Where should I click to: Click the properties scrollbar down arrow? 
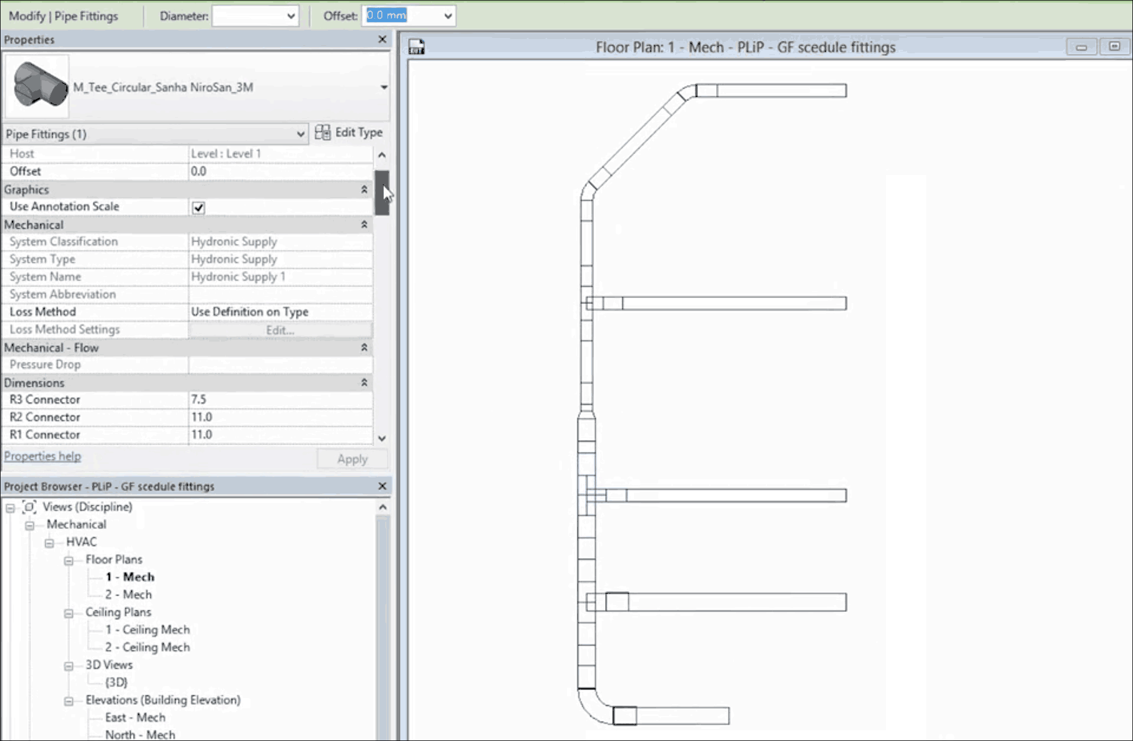(x=382, y=438)
